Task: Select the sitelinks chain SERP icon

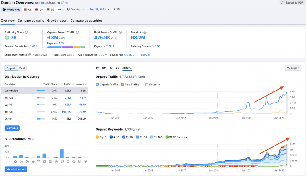Action: pyautogui.click(x=22, y=162)
